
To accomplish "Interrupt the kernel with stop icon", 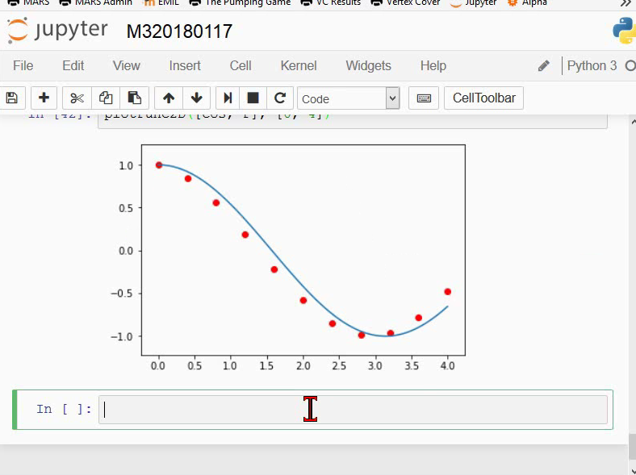I will click(x=253, y=98).
